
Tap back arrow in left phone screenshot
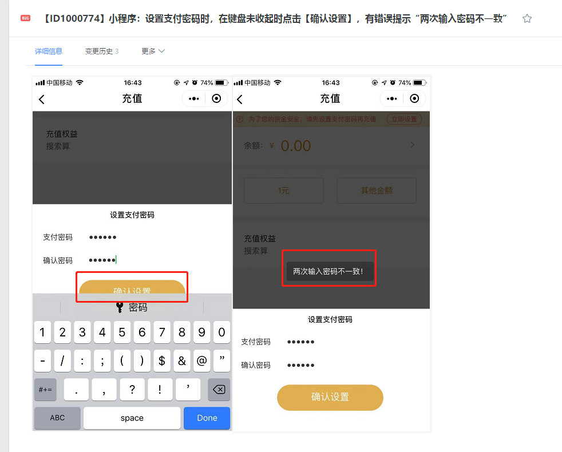coord(42,100)
